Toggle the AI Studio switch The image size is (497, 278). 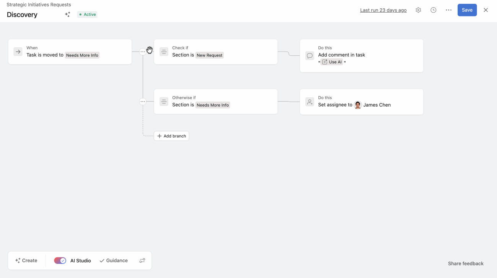pos(60,260)
